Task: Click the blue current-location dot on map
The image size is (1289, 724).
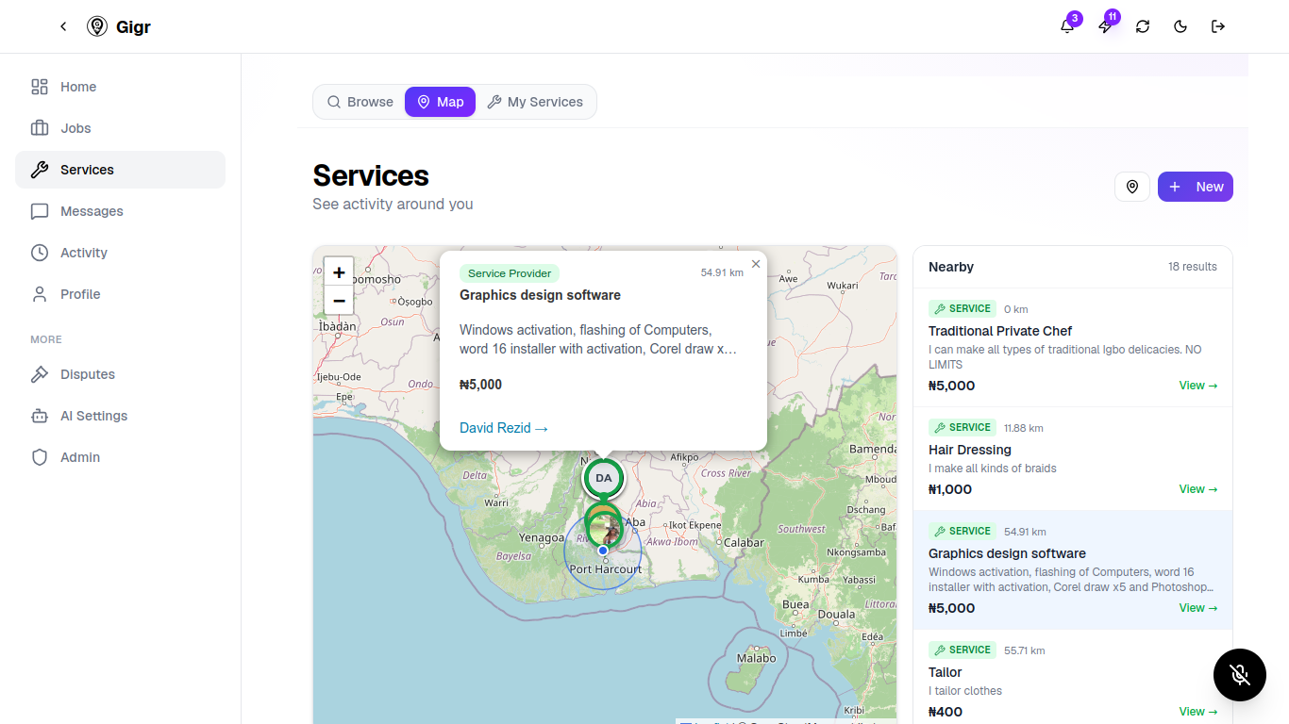Action: coord(603,551)
